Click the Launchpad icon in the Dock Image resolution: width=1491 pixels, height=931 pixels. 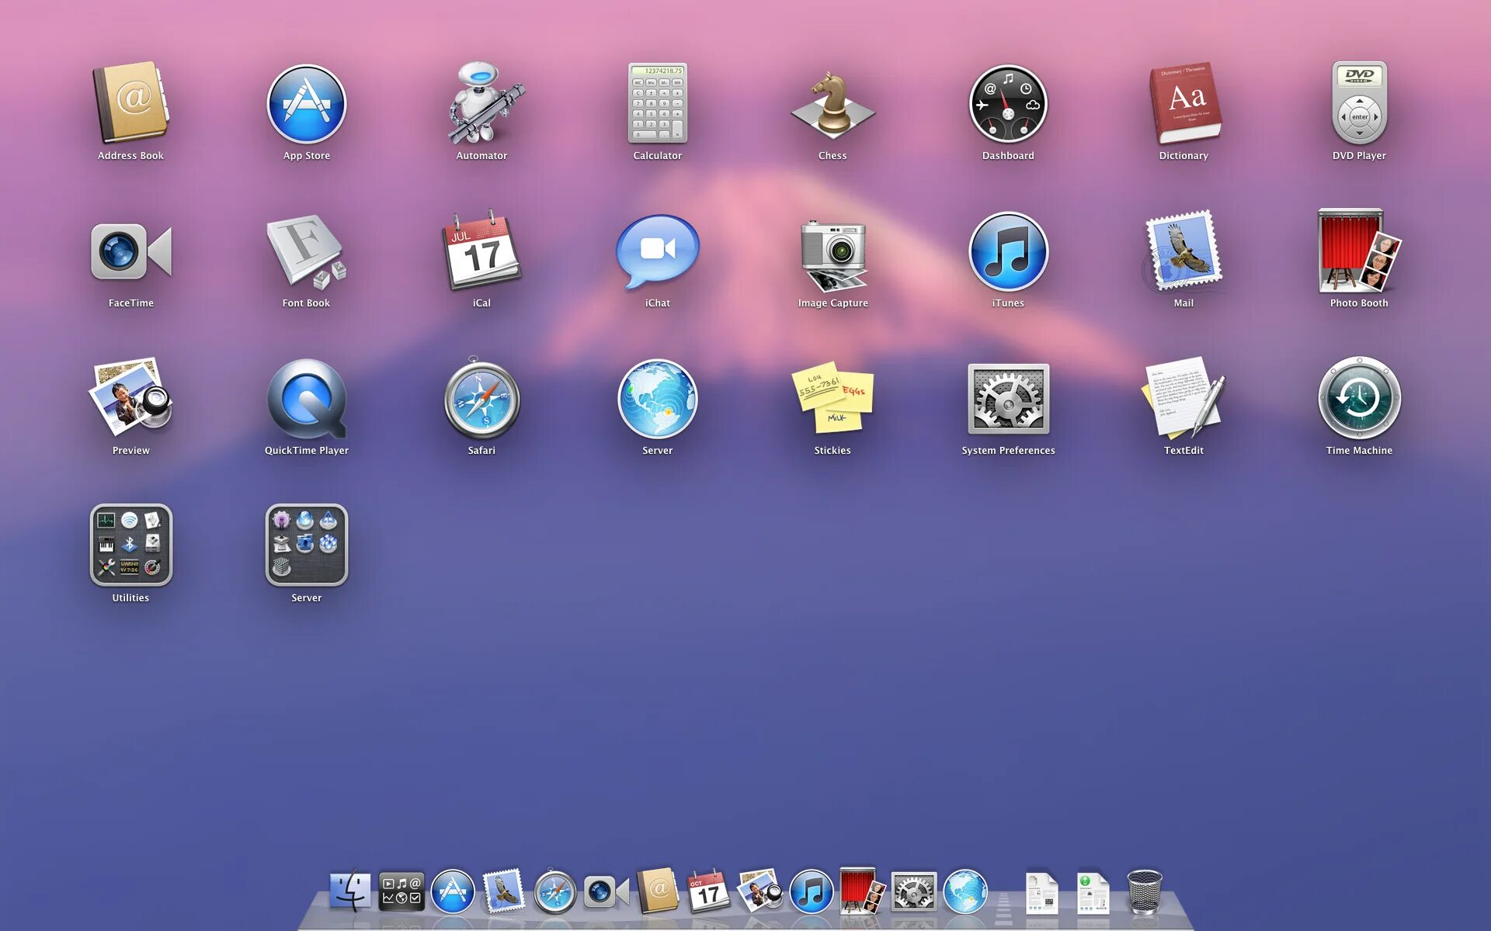[401, 891]
